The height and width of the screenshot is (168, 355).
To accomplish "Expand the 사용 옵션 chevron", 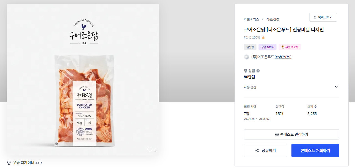I will pos(336,87).
